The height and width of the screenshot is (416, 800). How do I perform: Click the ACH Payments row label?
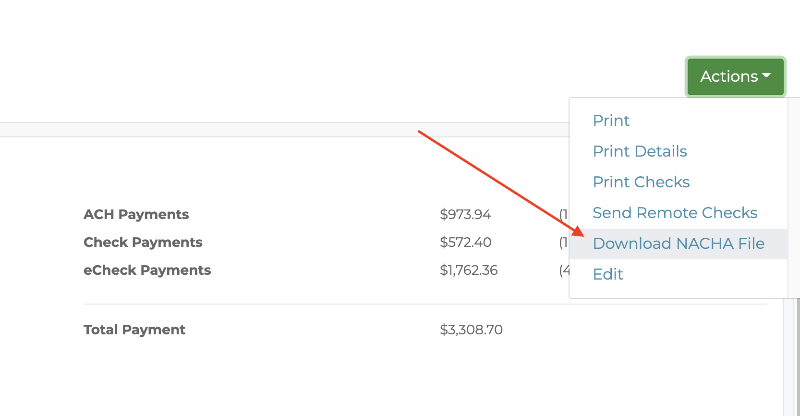(x=136, y=214)
